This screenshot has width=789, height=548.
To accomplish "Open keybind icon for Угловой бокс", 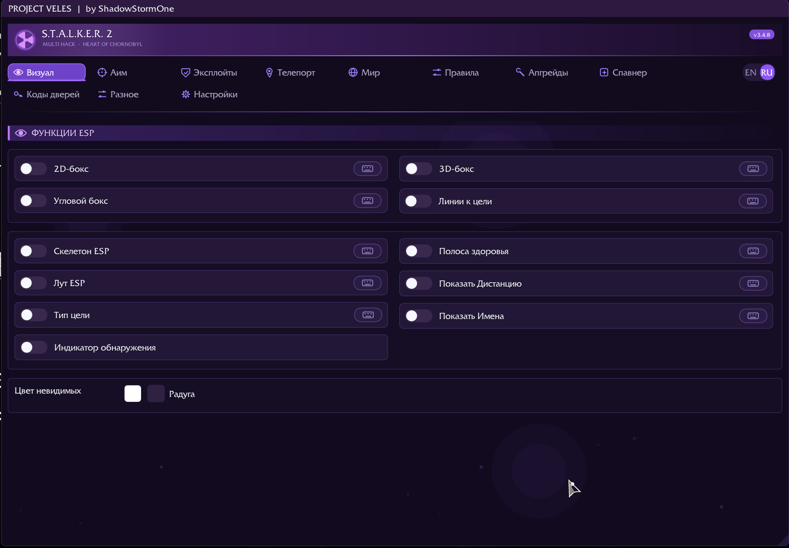I will coord(367,200).
